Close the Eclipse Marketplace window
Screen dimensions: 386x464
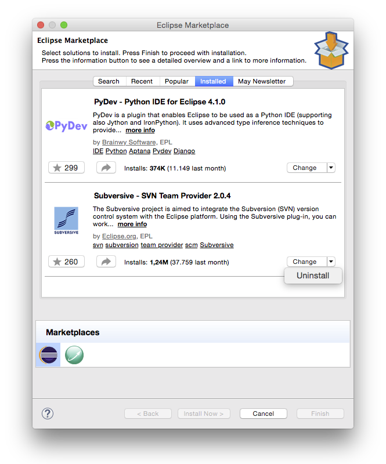[41, 25]
